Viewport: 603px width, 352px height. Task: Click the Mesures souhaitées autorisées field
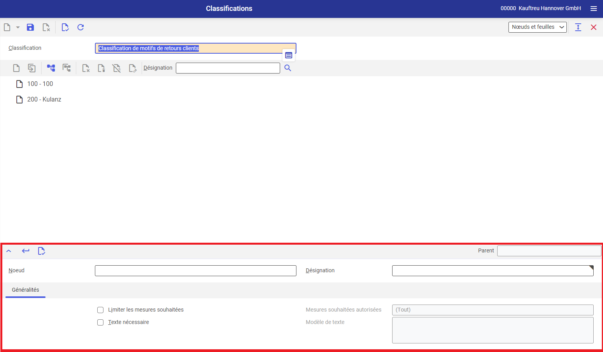click(493, 310)
